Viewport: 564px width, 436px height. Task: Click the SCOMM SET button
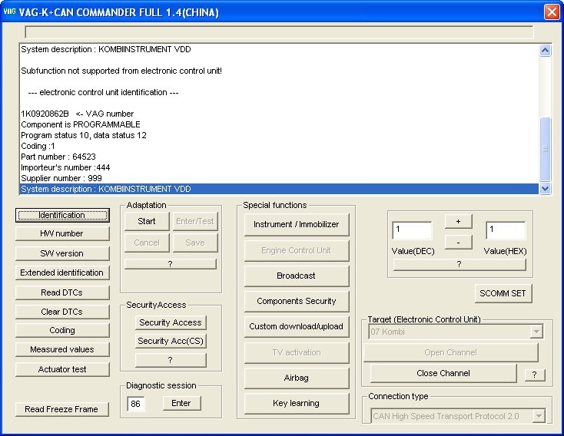tap(503, 294)
